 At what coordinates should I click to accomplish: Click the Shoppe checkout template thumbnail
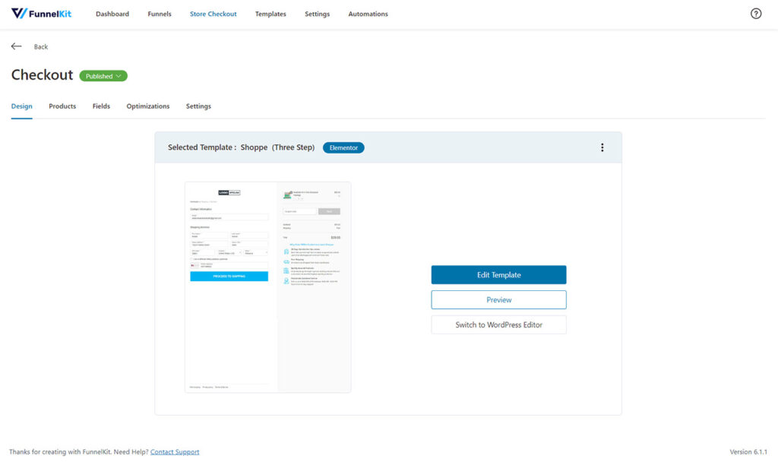coord(268,287)
